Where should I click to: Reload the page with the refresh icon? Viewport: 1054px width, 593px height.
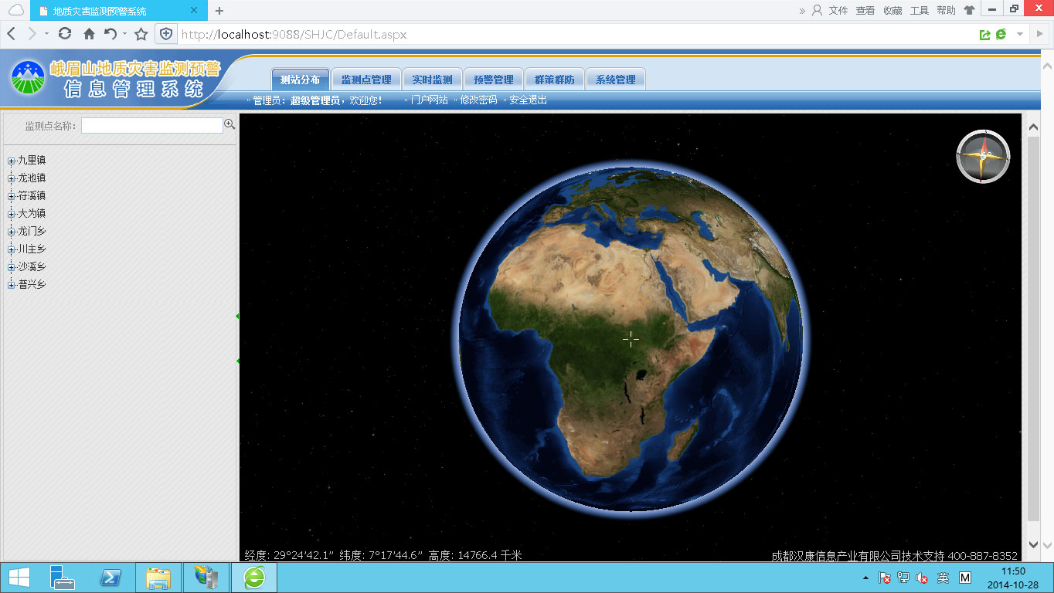[x=65, y=34]
